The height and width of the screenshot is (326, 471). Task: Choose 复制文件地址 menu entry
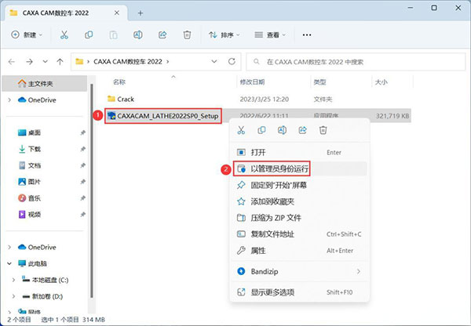300,234
